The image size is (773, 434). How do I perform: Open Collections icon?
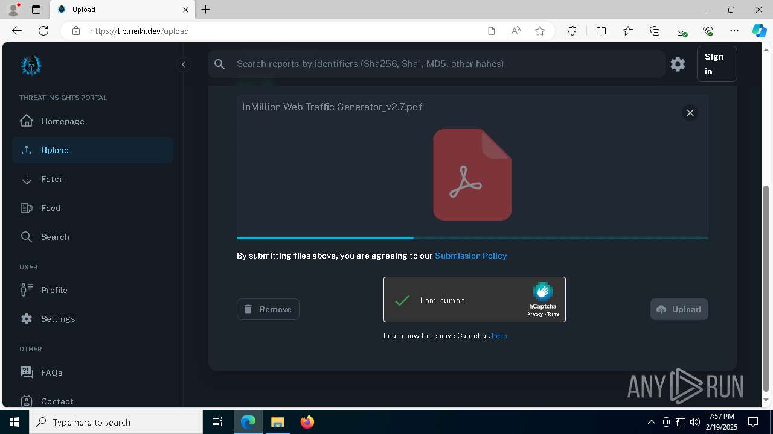point(655,31)
